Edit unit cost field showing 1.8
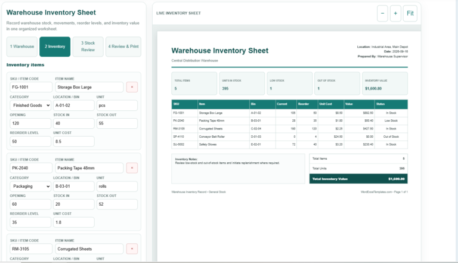The width and height of the screenshot is (458, 263). click(73, 222)
